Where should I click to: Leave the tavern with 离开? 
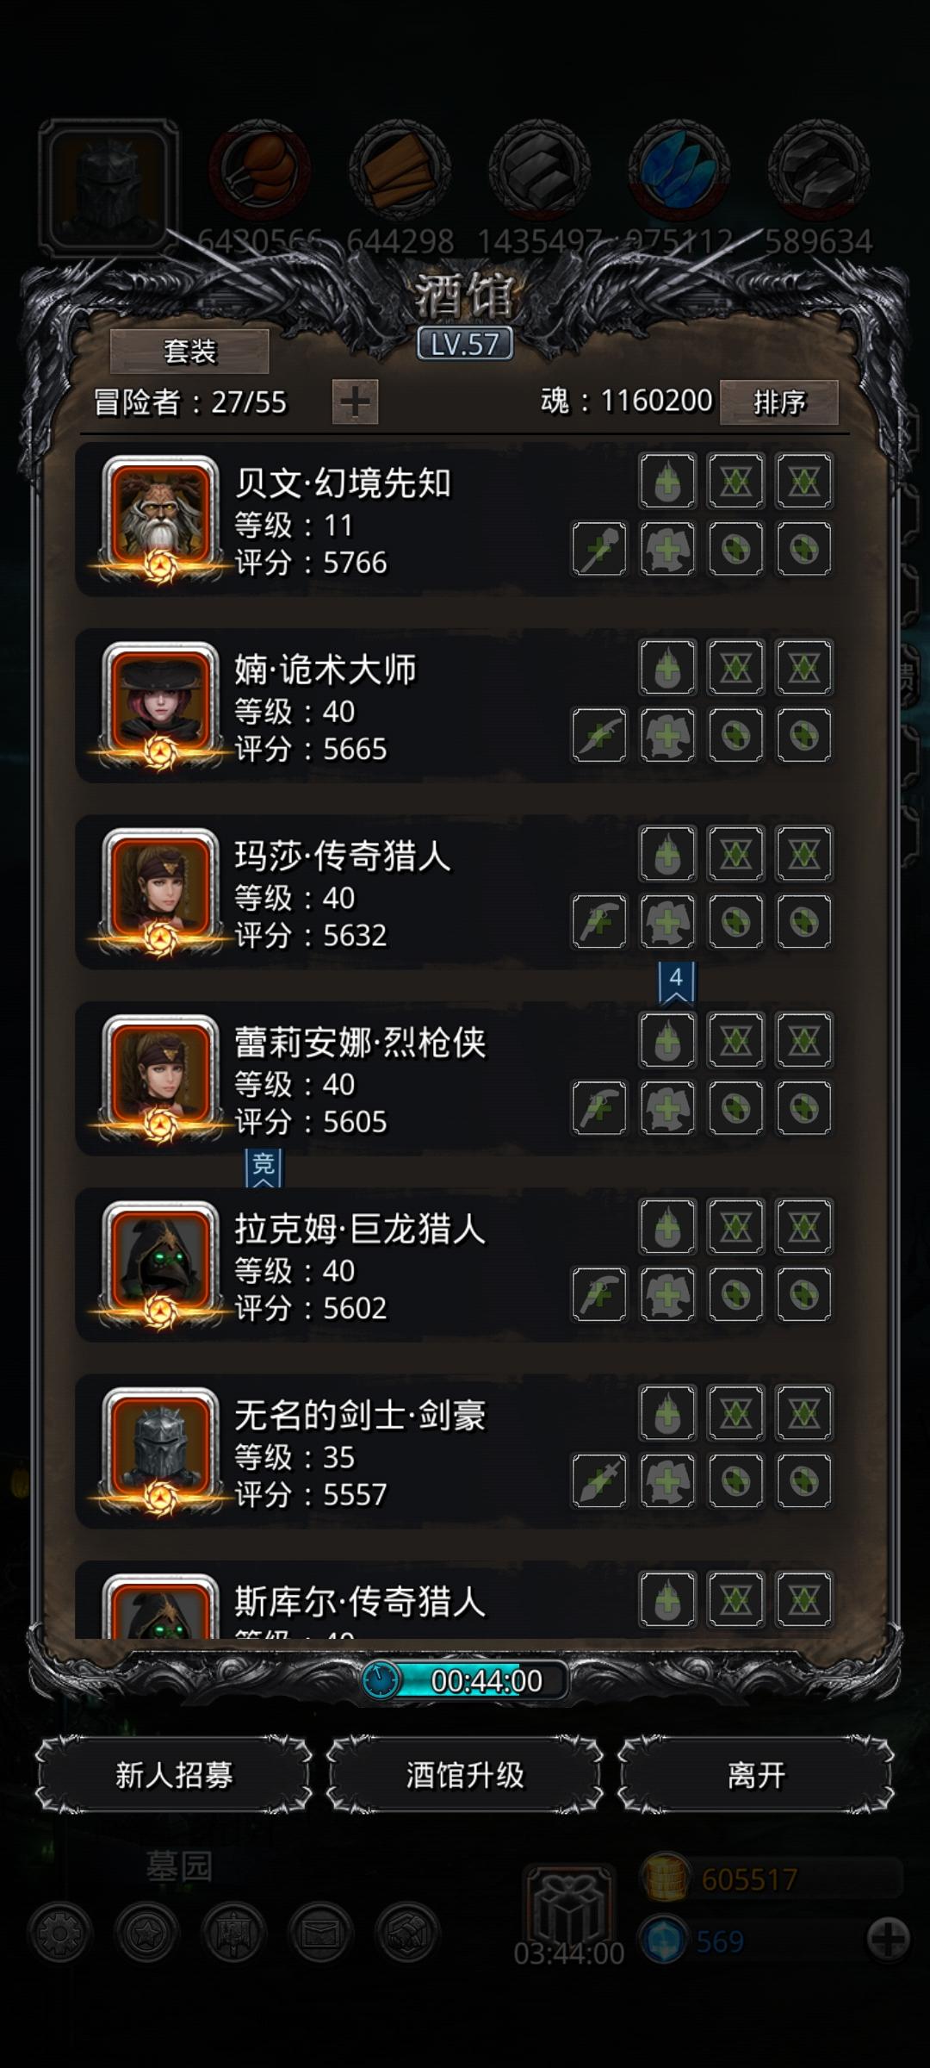756,1775
